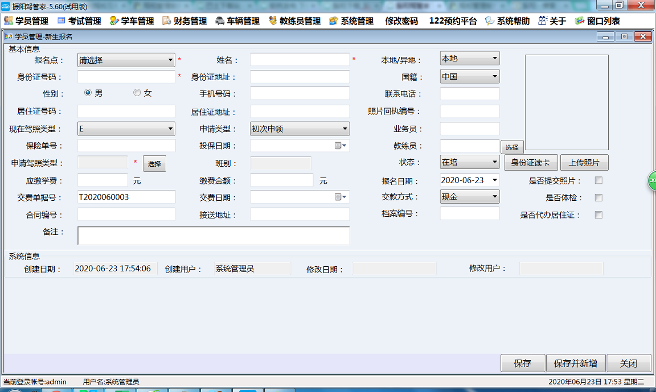Click inside the 备注 text field
The height and width of the screenshot is (392, 656).
[214, 235]
